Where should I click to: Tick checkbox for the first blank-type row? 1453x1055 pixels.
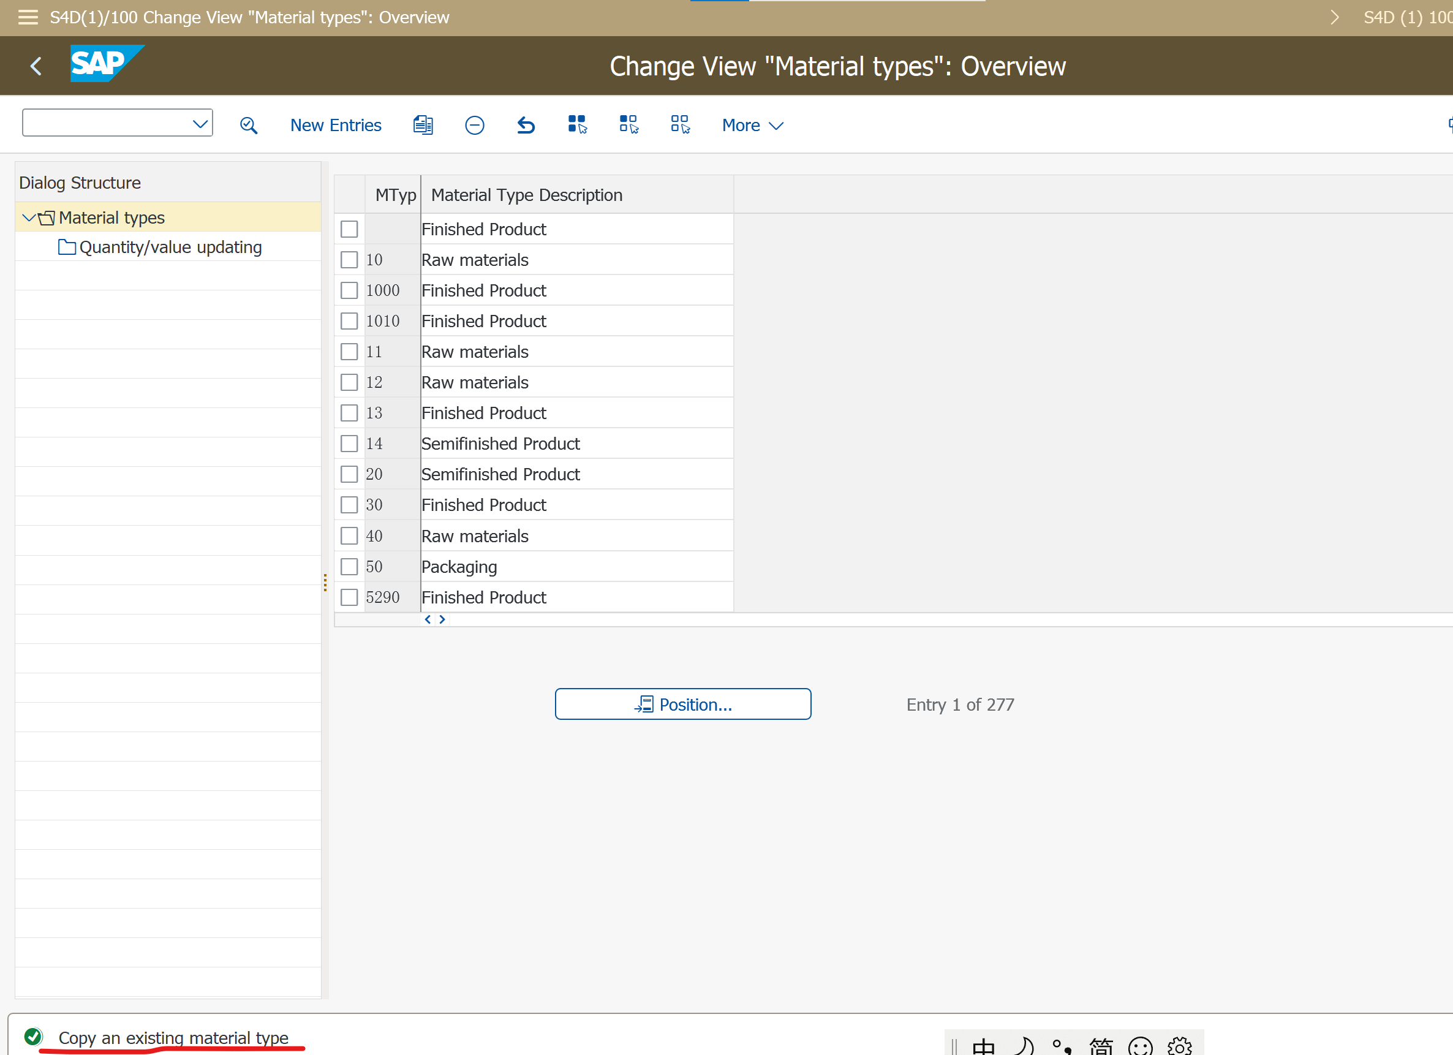(349, 229)
